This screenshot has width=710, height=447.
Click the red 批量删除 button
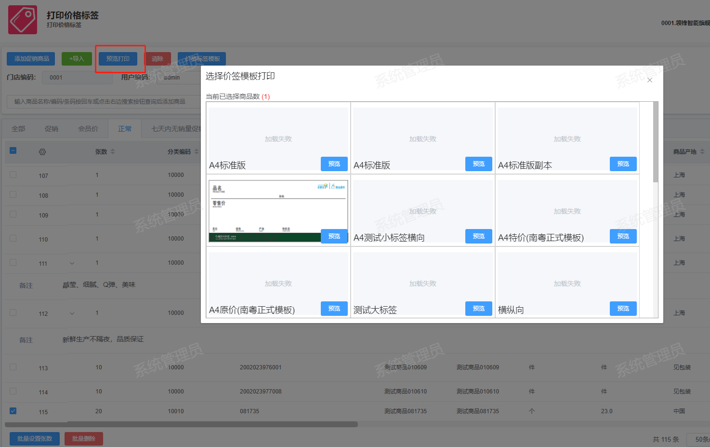coord(84,439)
